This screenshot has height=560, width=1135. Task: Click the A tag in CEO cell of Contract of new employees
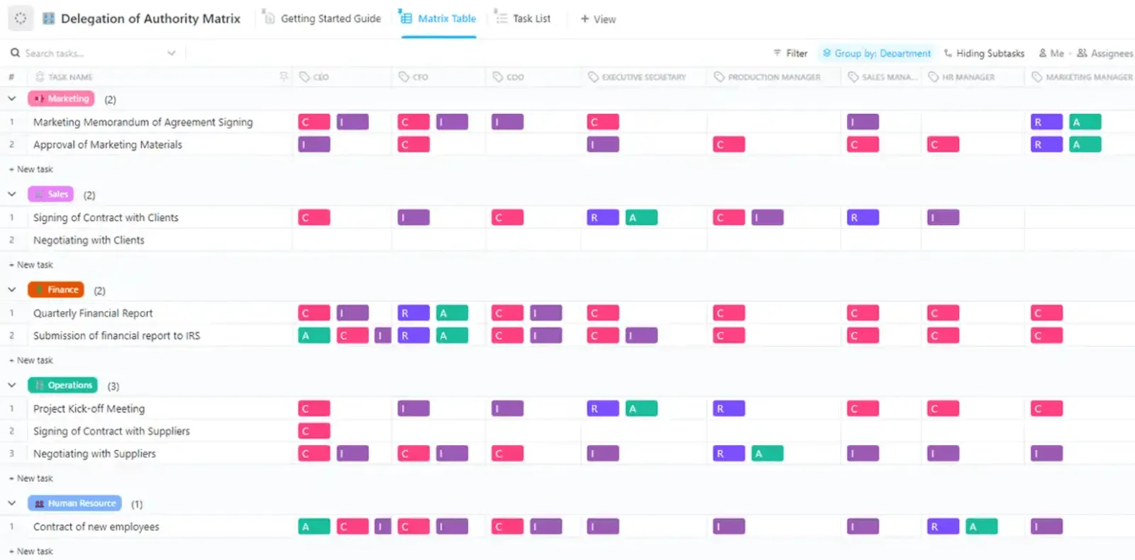click(314, 527)
